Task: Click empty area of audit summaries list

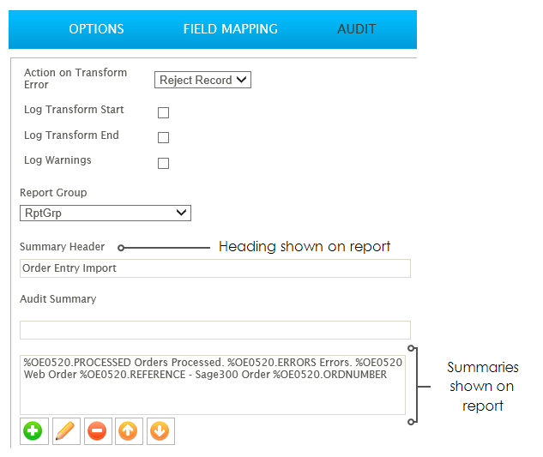Action: click(x=213, y=398)
